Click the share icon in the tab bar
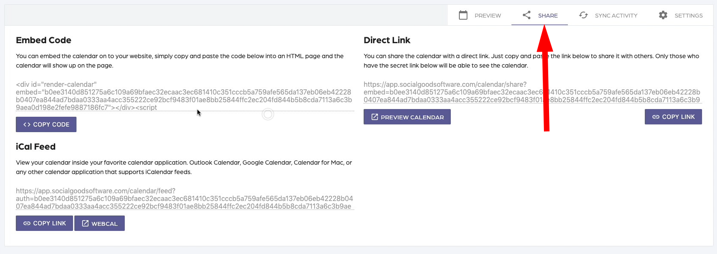Screen dimensions: 717x254 (x=526, y=15)
